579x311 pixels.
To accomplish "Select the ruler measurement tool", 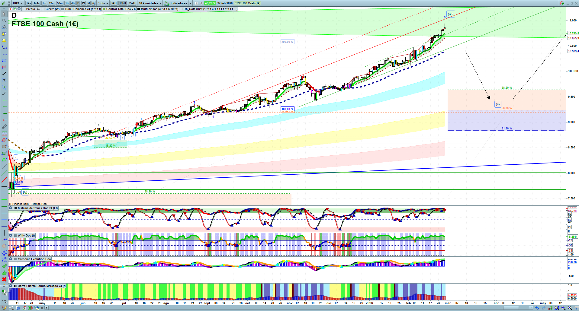I will [4, 127].
